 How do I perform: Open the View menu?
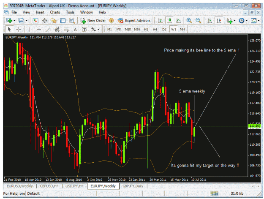[x=26, y=12]
